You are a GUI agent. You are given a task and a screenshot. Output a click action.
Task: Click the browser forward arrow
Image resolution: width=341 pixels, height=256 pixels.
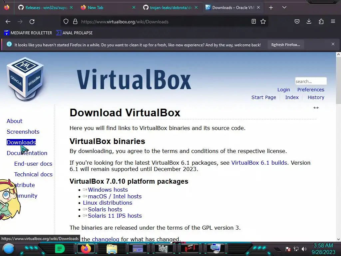coord(20,22)
